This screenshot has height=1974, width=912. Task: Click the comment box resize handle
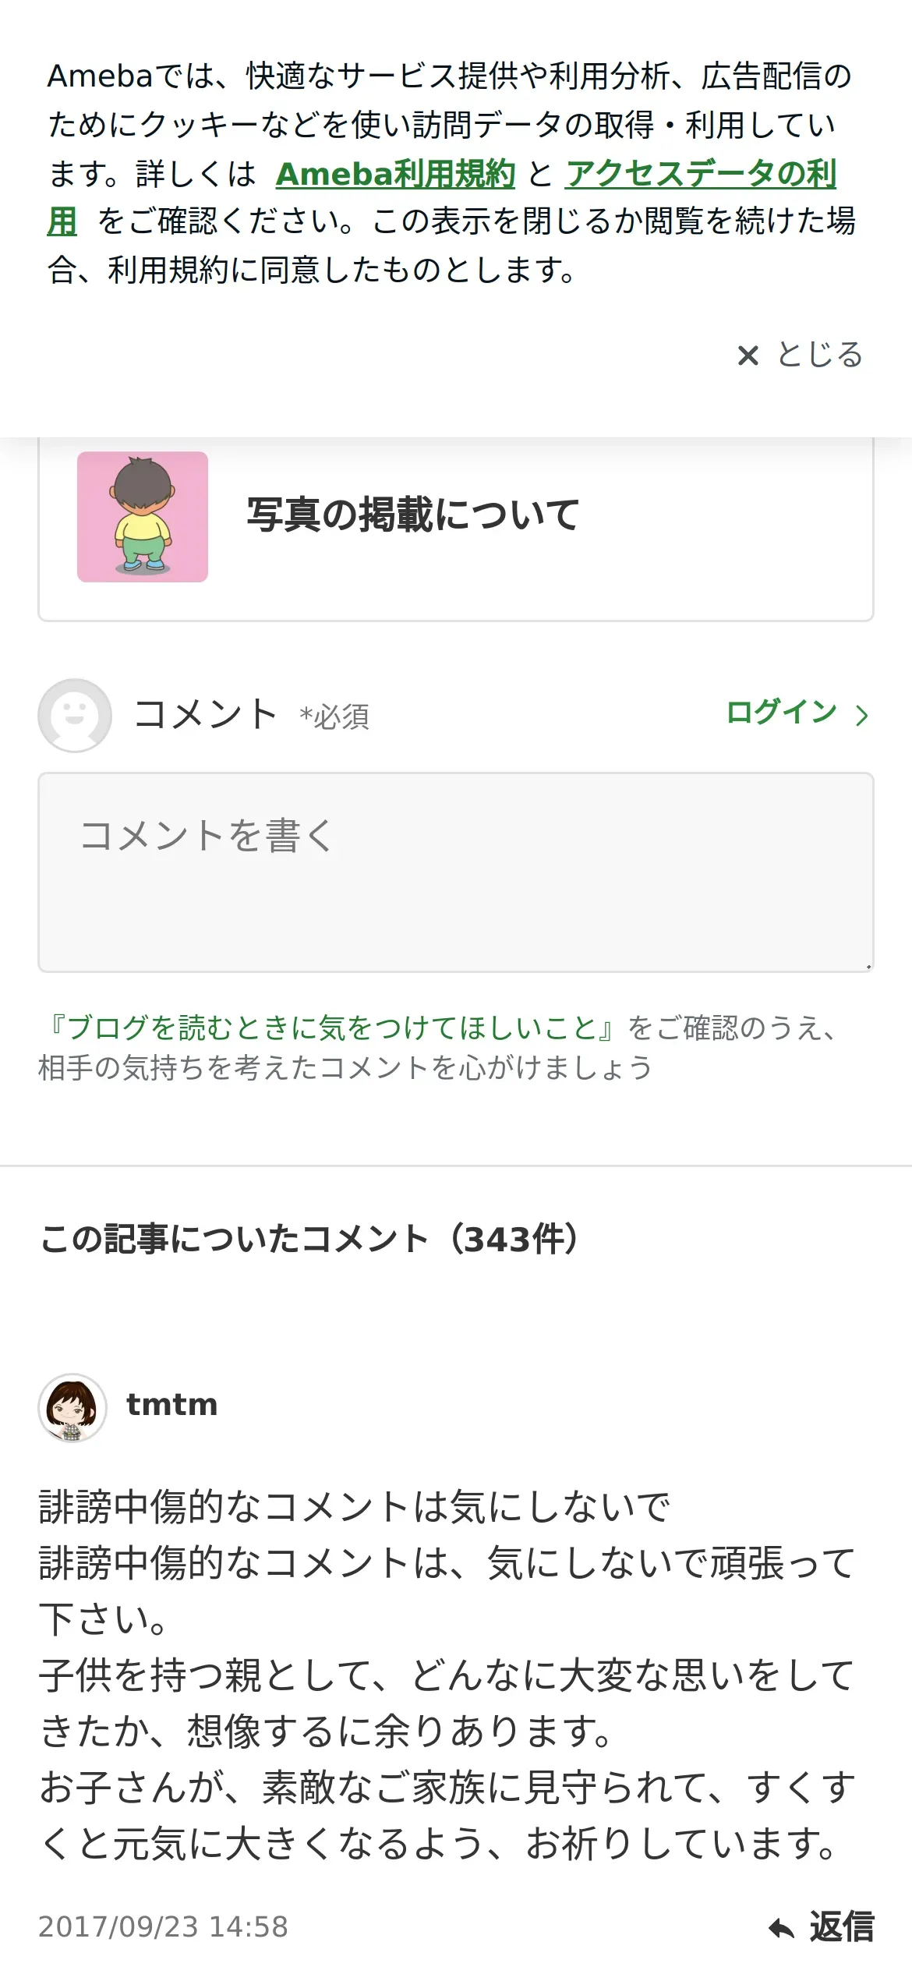click(x=868, y=967)
